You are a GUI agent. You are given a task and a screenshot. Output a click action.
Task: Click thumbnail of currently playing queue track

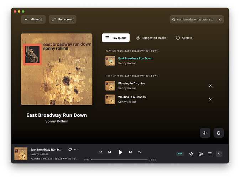pos(110,61)
